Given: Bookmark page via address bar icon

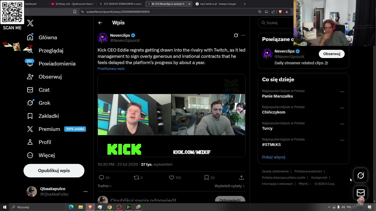Looking at the screenshot, I should tap(75, 12).
